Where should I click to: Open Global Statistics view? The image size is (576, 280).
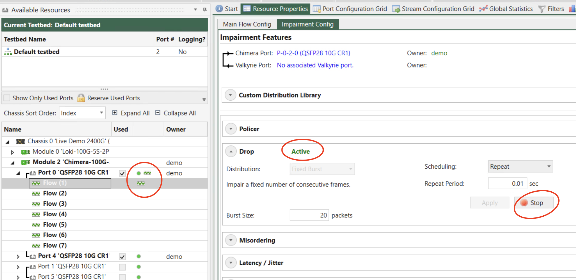coord(506,9)
